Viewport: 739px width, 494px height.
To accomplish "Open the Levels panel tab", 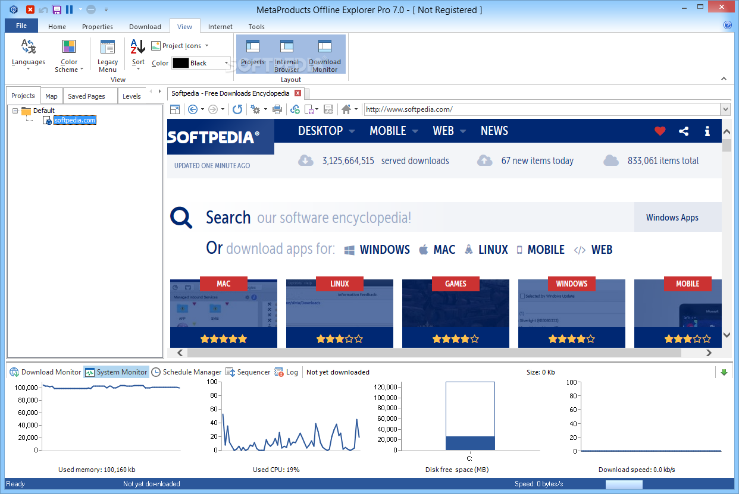I will pos(131,96).
